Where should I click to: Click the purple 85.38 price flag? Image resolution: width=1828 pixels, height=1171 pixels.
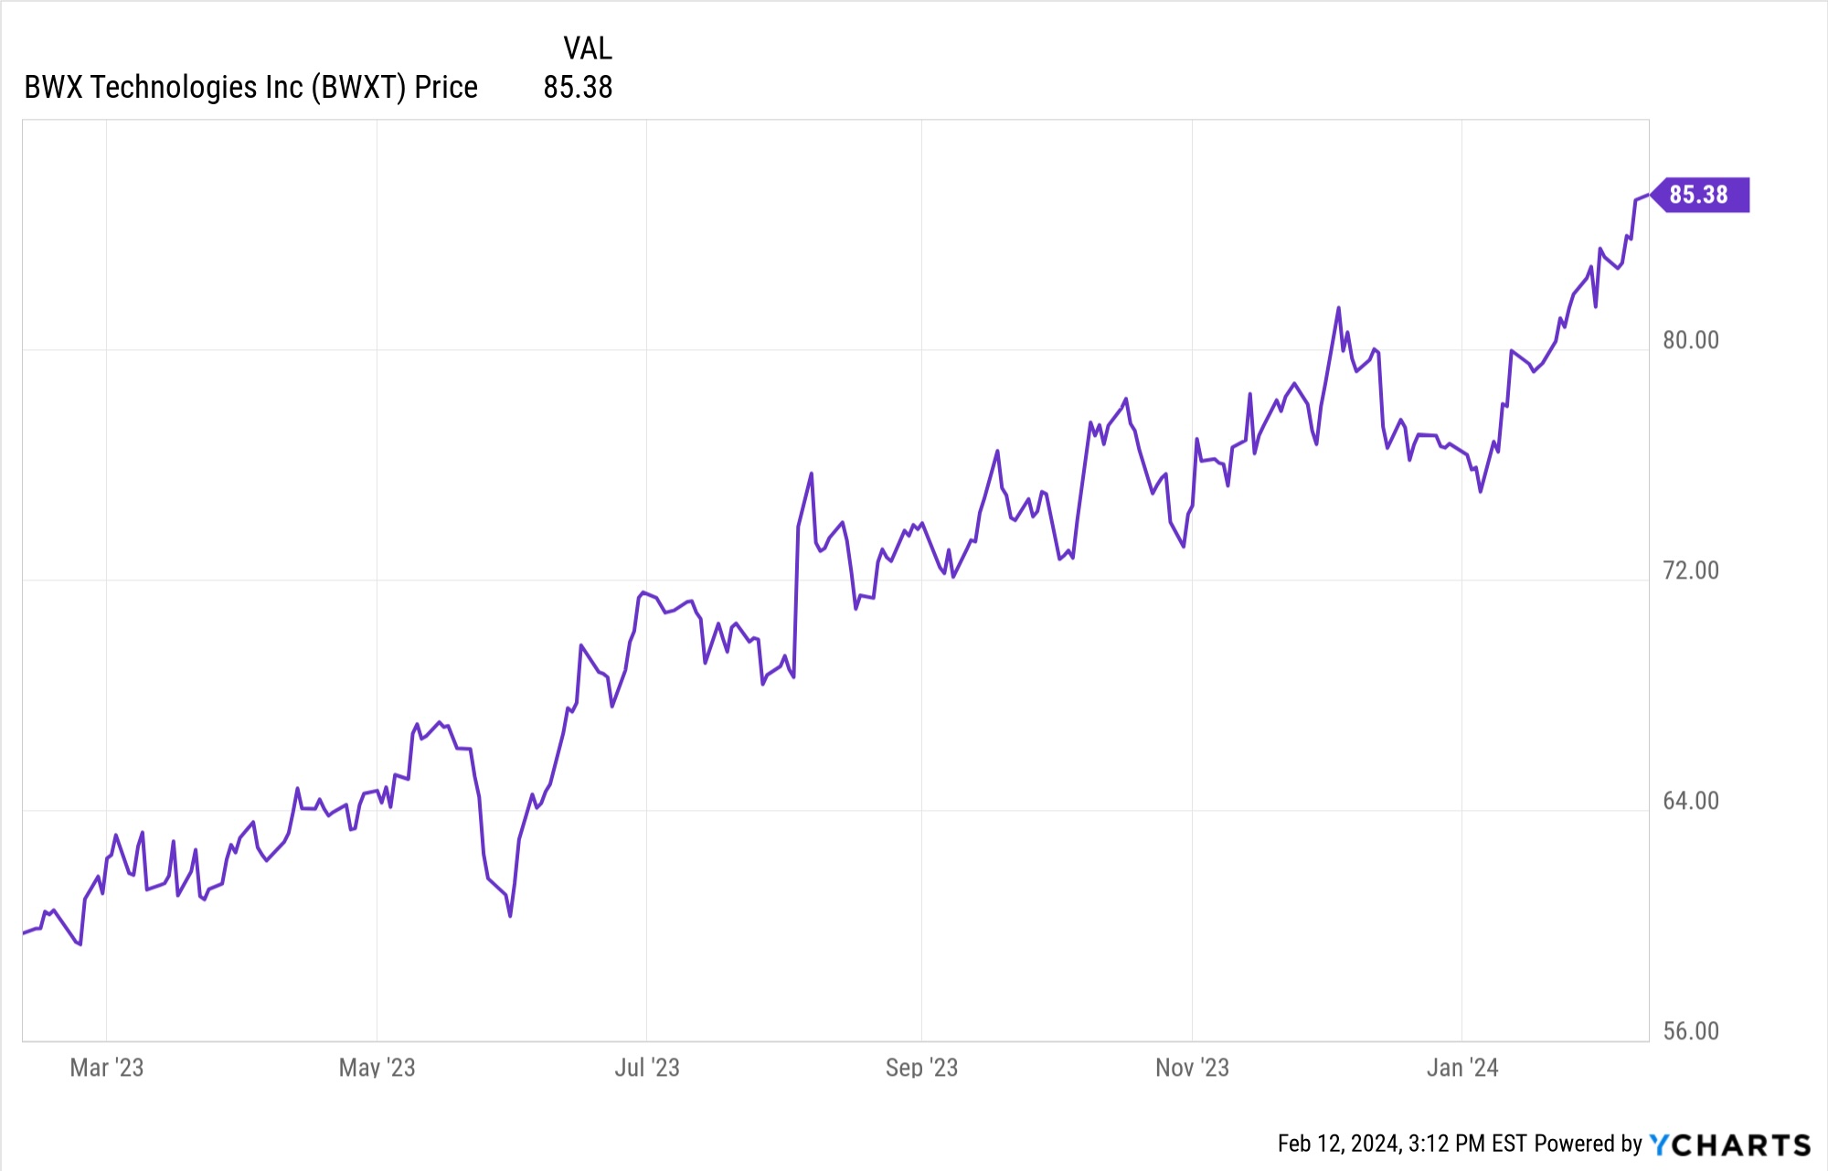1700,195
